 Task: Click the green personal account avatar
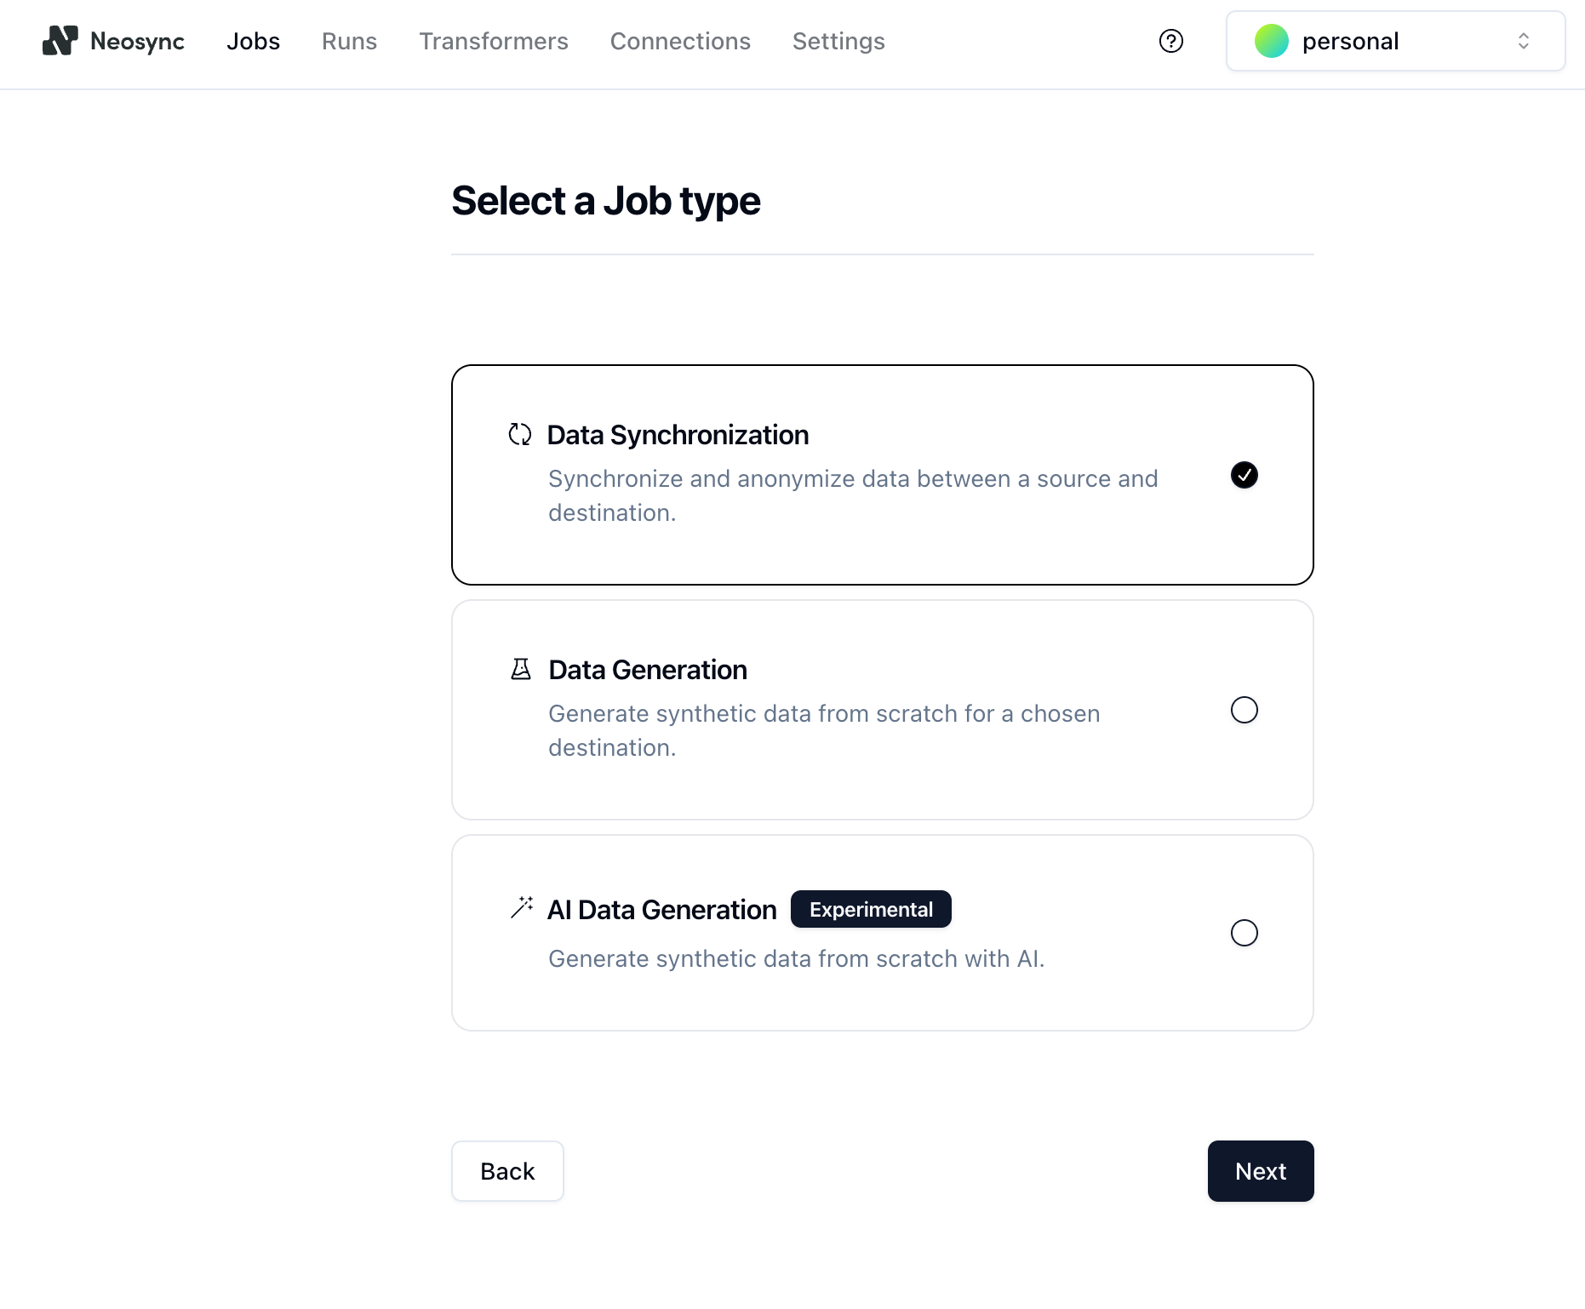1271,41
